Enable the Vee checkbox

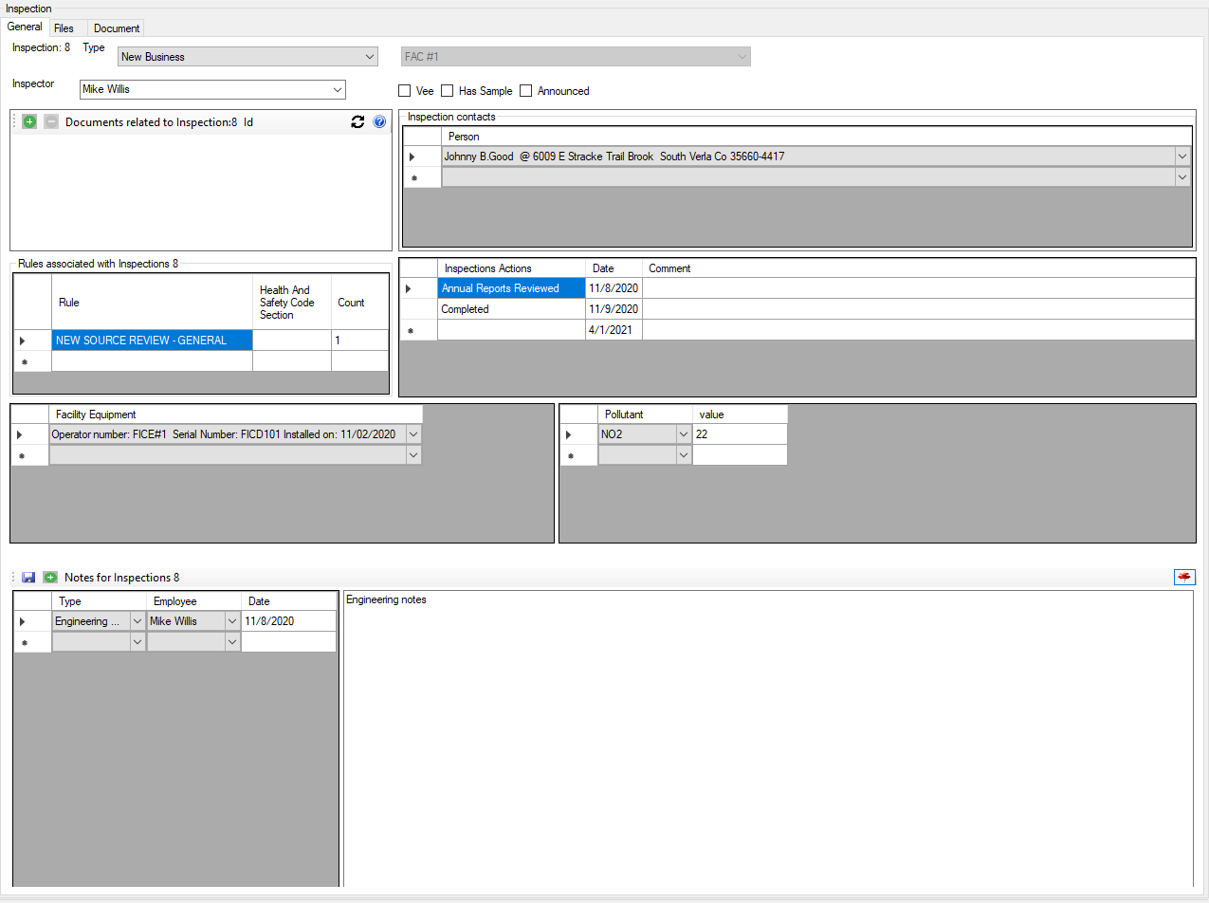(x=404, y=90)
